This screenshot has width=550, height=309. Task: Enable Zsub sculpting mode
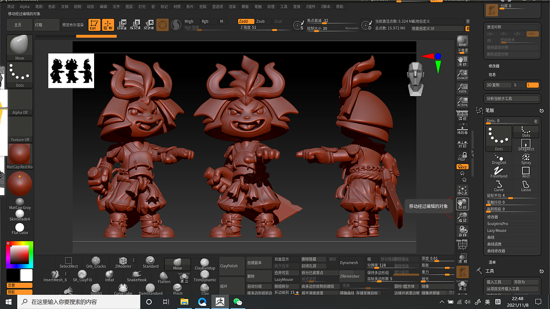260,21
